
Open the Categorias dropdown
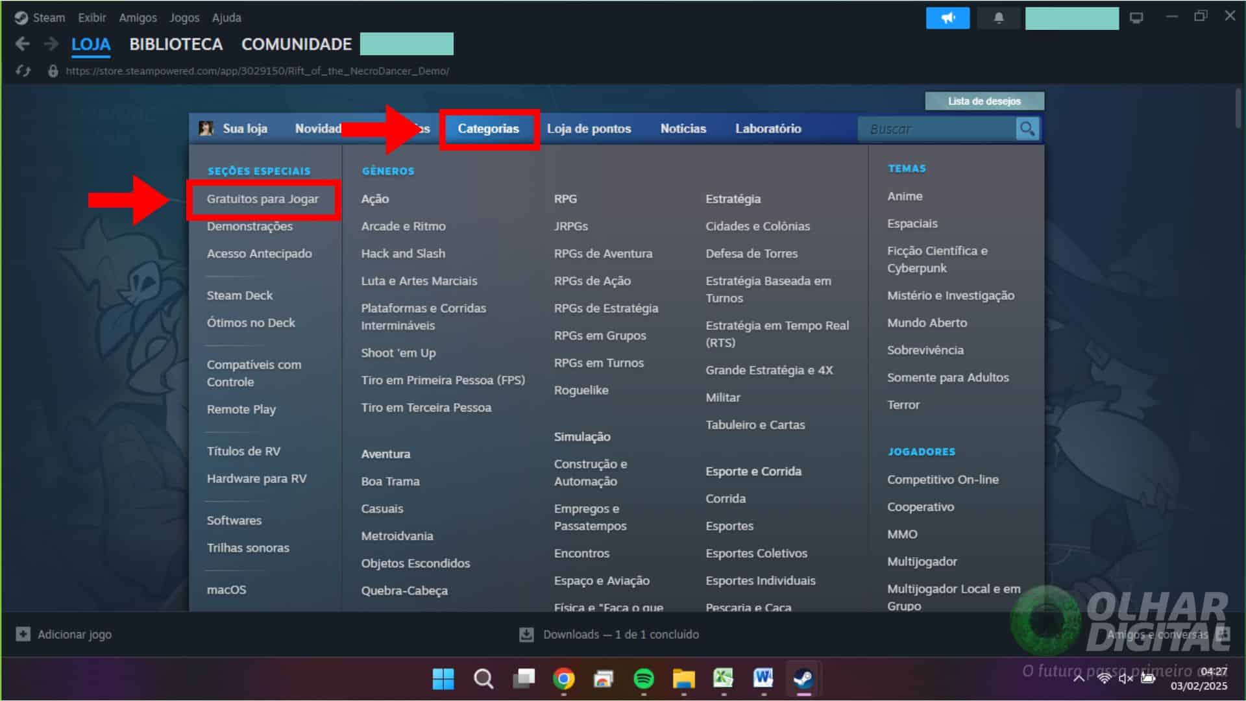tap(489, 129)
